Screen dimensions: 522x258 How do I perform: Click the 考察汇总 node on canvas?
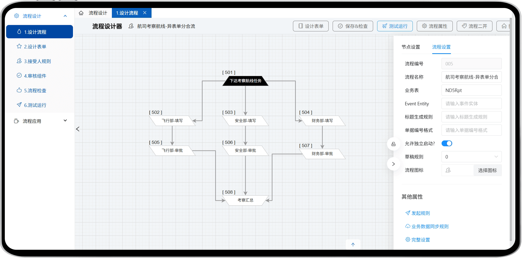point(245,200)
